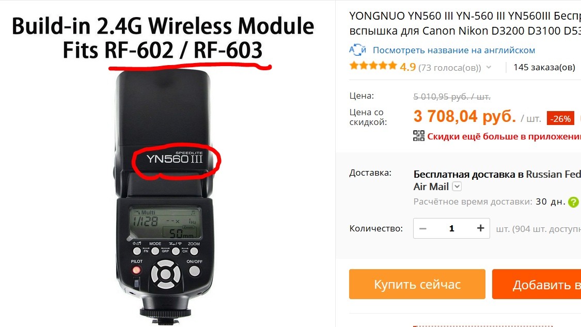Click the 'Добавить в' cart button
581x327 pixels.
537,284
